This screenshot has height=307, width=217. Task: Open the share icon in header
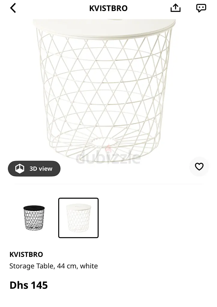(176, 8)
